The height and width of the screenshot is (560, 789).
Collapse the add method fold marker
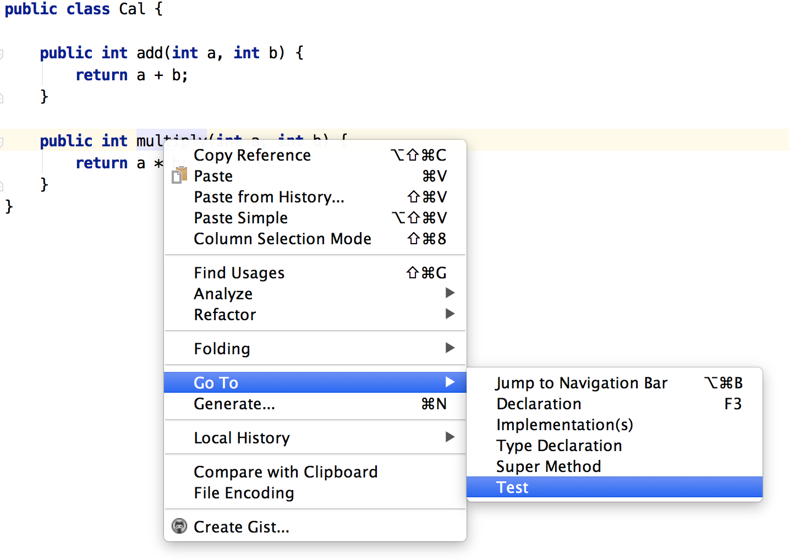click(2, 54)
